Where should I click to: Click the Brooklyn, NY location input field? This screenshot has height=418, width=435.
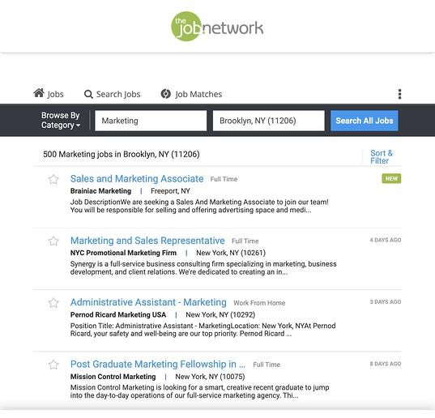269,121
